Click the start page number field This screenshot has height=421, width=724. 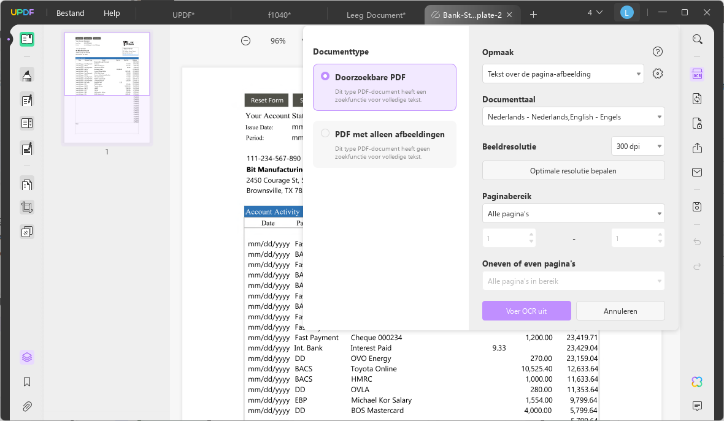pos(509,238)
